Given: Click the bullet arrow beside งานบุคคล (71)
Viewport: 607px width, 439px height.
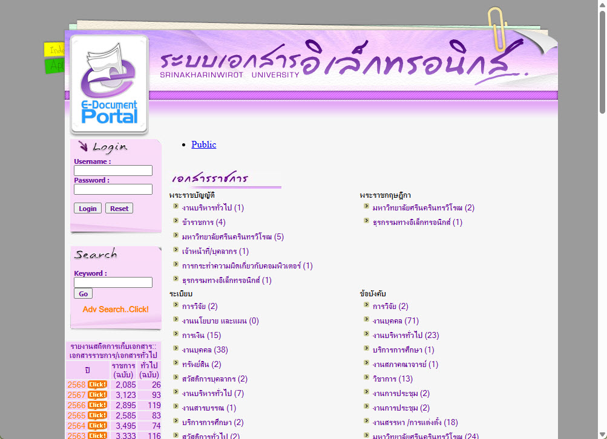Looking at the screenshot, I should 367,320.
